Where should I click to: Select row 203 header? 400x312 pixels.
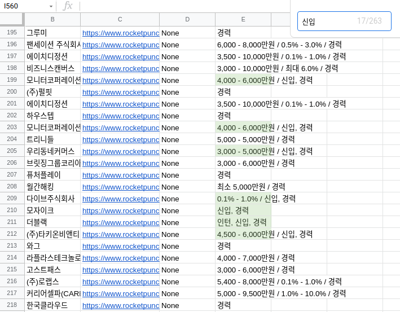point(12,128)
